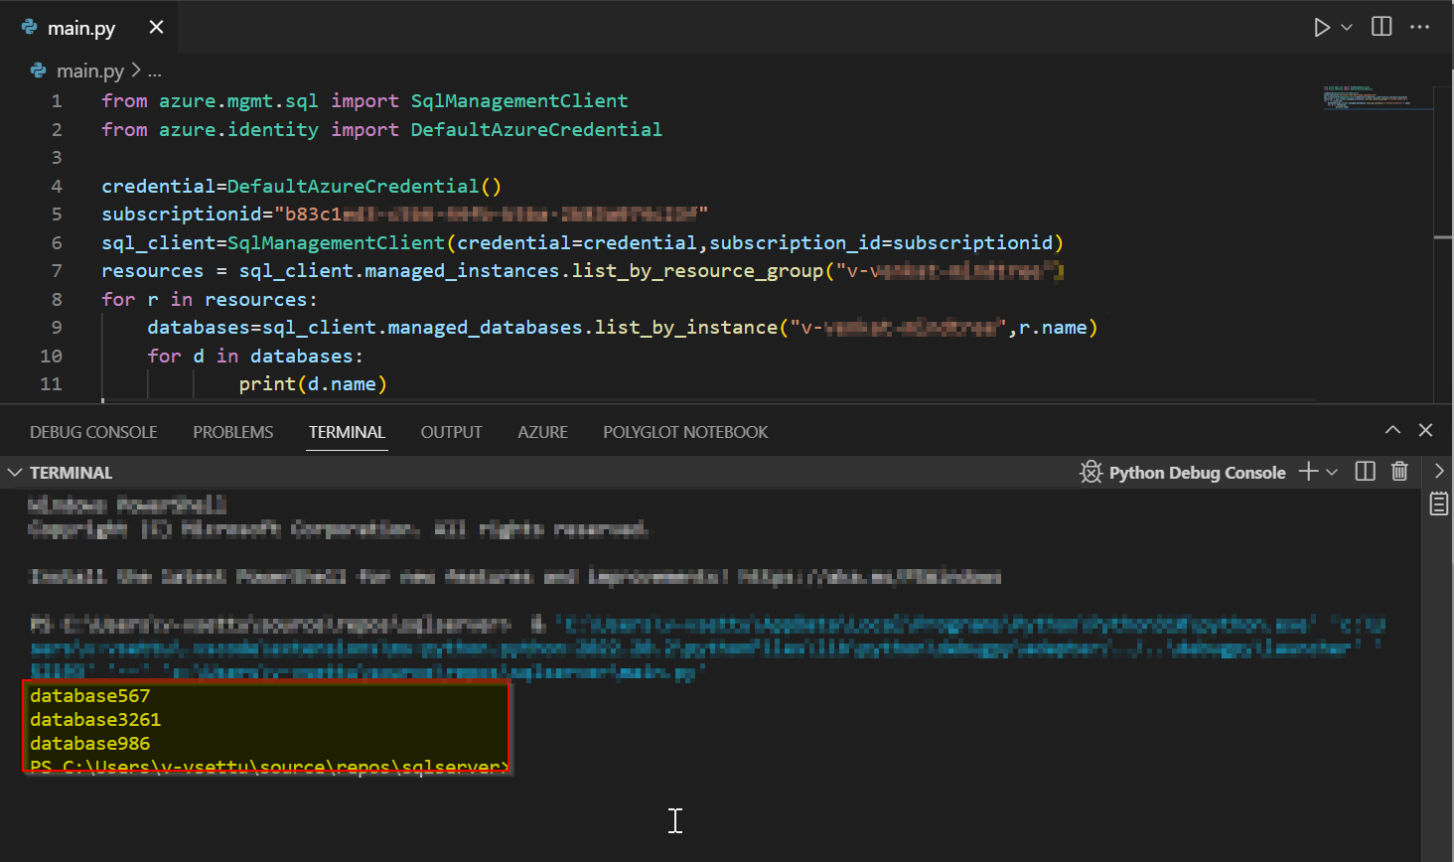Open the AZURE panel tab
This screenshot has height=862, width=1454.
pos(542,432)
